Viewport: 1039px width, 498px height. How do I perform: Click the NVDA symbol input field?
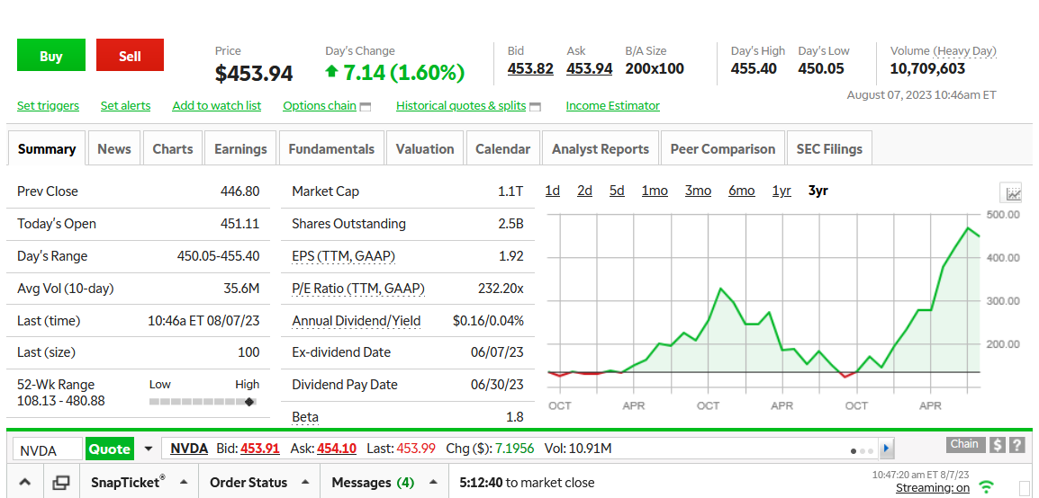tap(47, 449)
